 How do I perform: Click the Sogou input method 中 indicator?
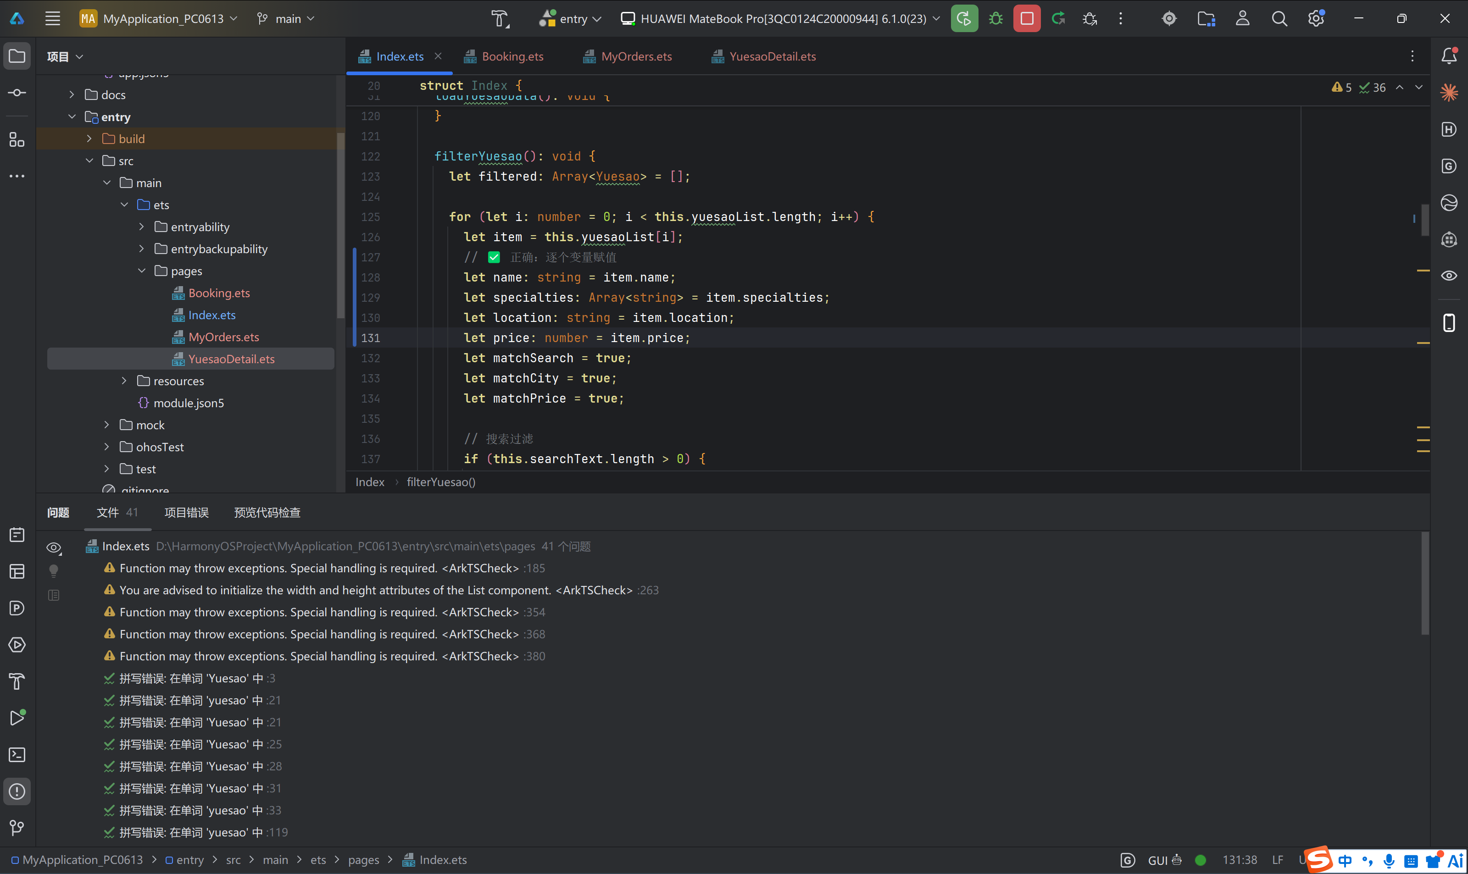(x=1345, y=860)
